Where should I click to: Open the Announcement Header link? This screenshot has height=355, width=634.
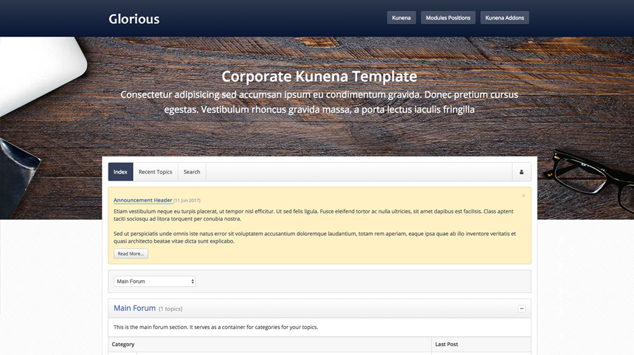[143, 200]
